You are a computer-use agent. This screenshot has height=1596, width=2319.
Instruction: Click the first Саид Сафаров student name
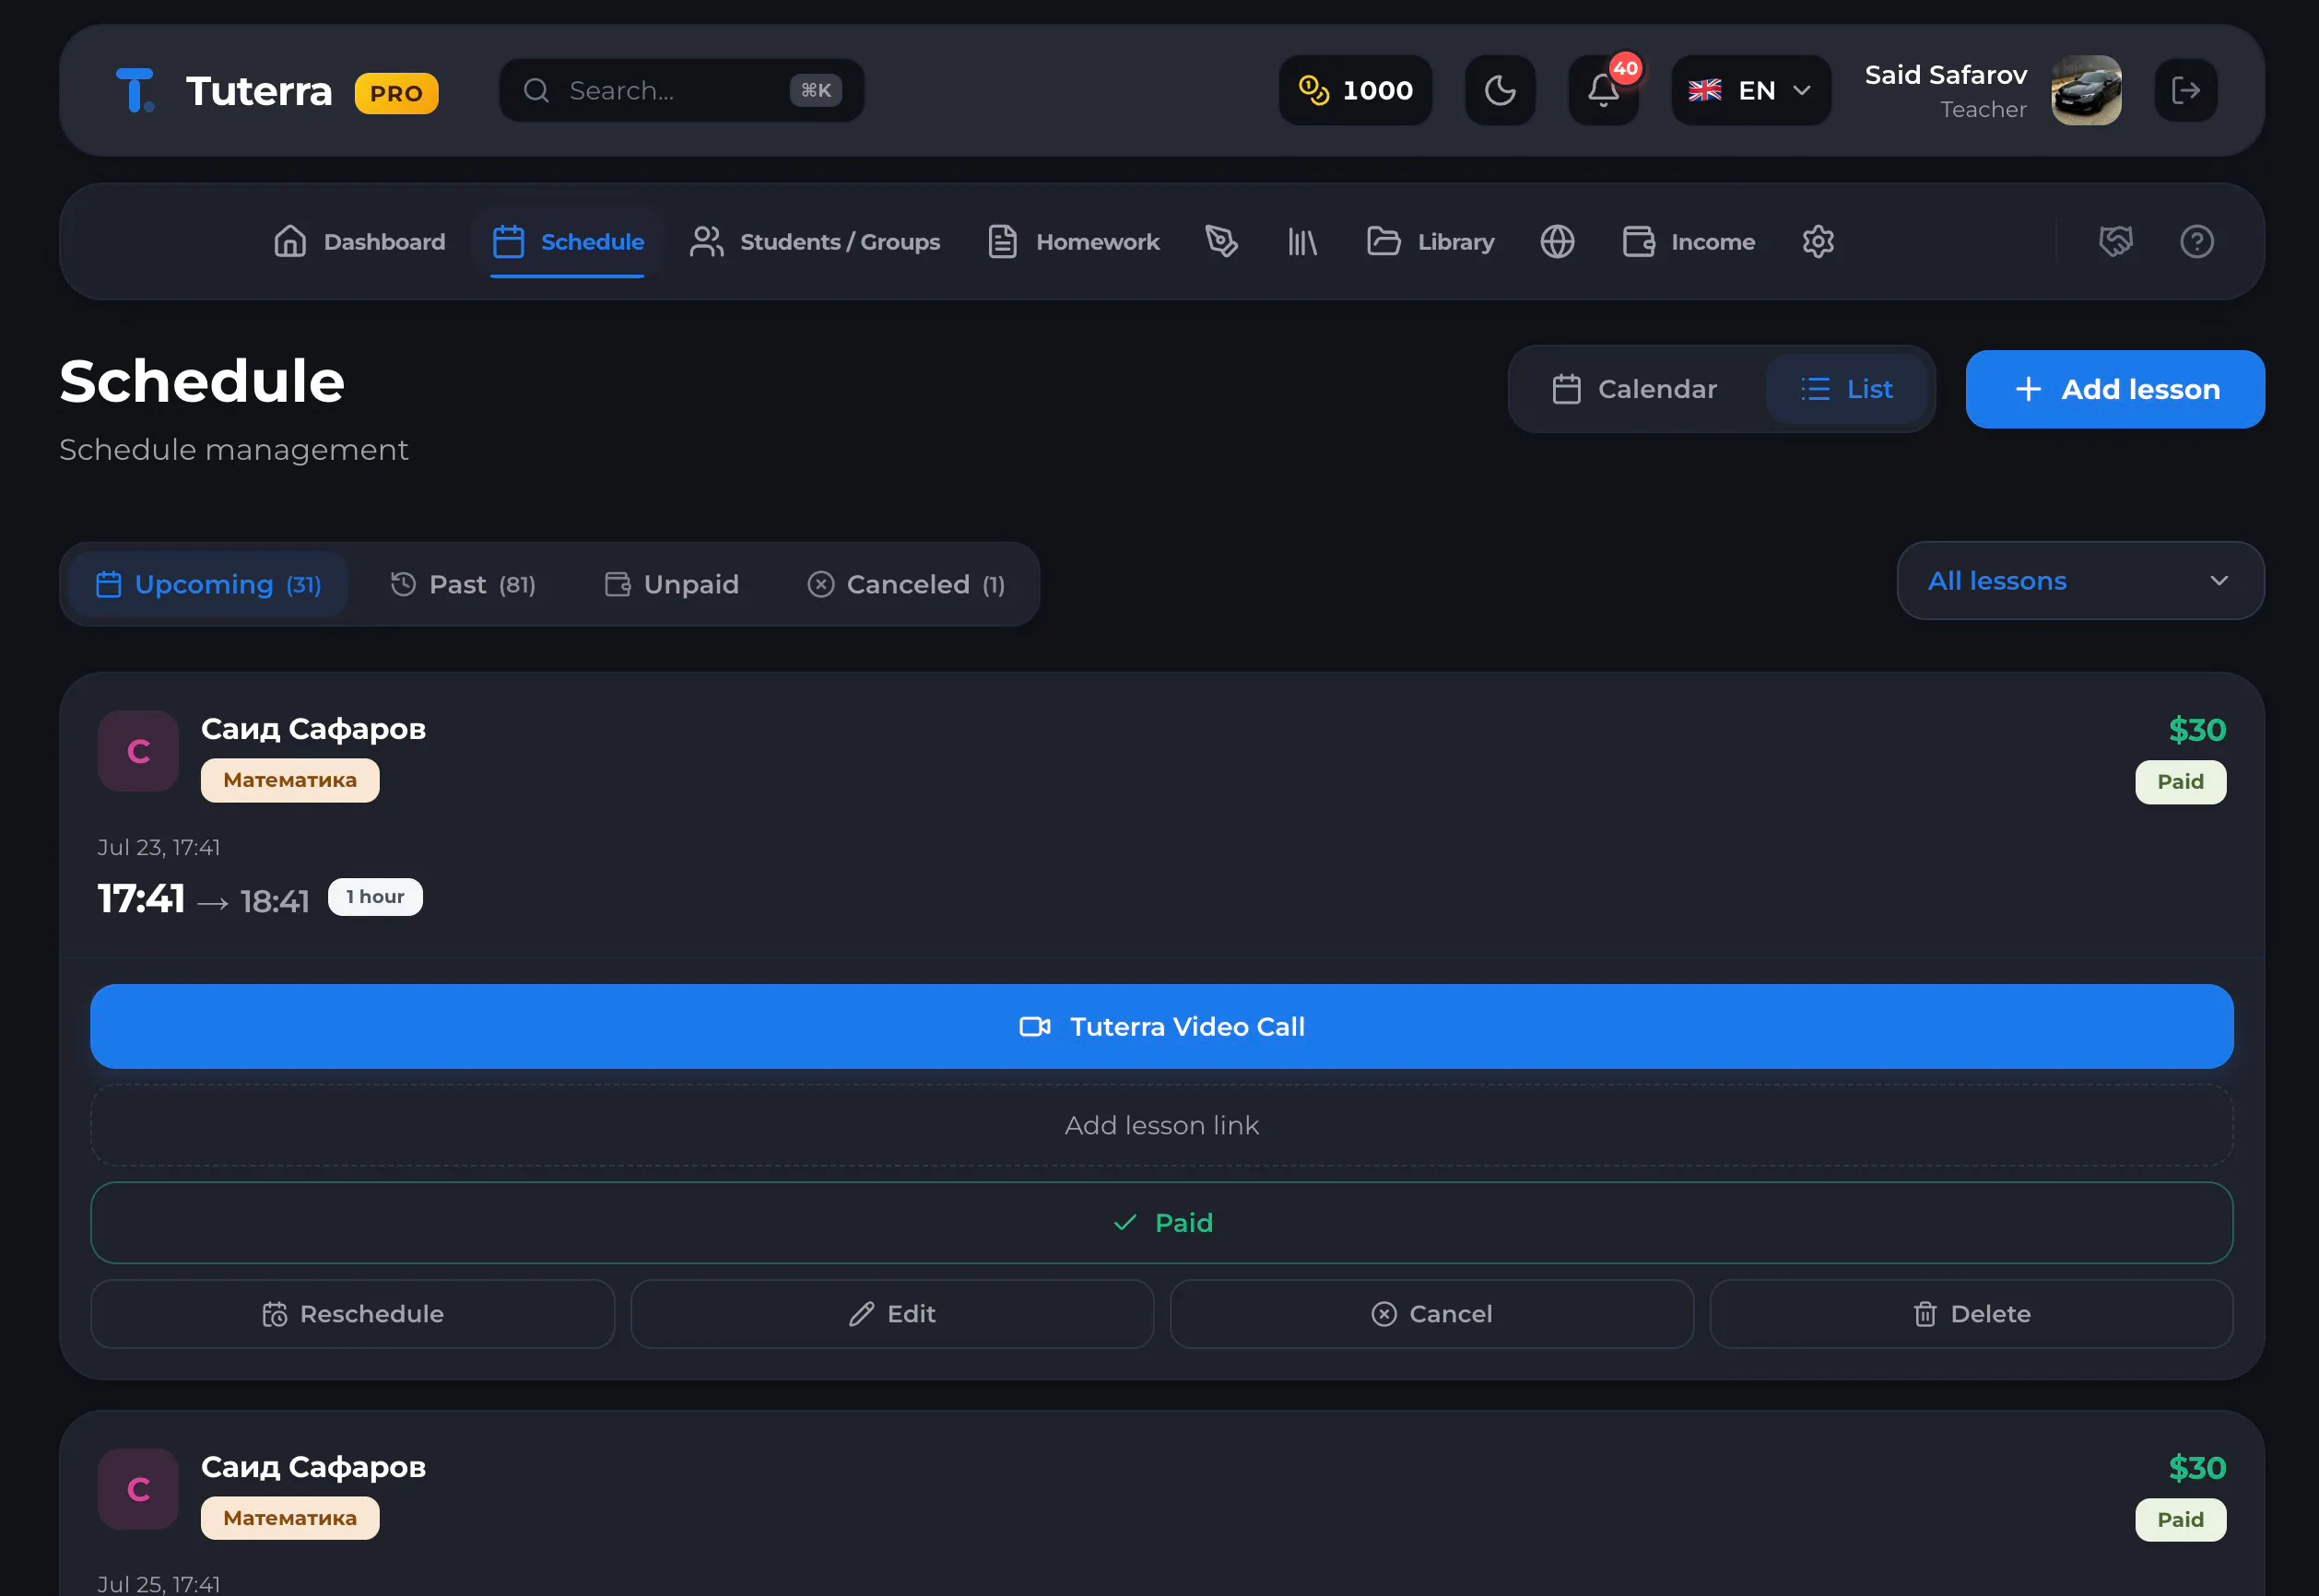(x=313, y=728)
